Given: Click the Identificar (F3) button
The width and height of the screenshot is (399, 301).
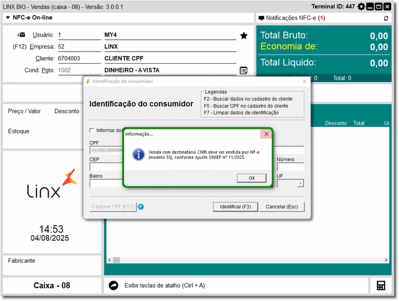Looking at the screenshot, I should (x=235, y=207).
